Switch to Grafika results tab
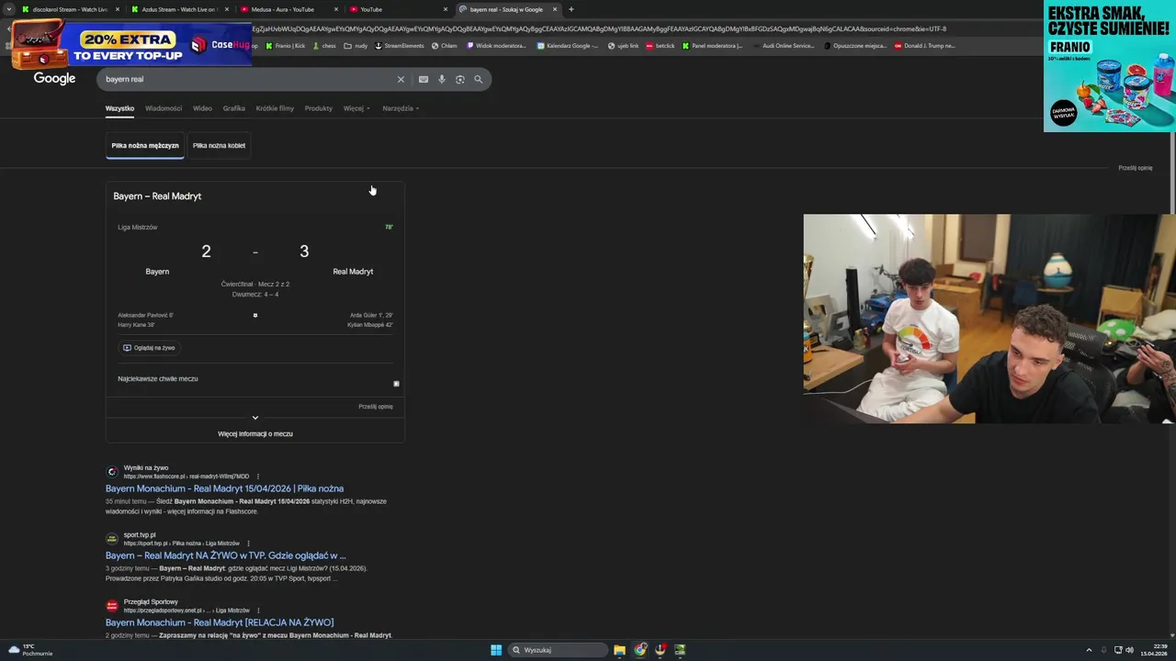This screenshot has width=1176, height=661. click(233, 108)
